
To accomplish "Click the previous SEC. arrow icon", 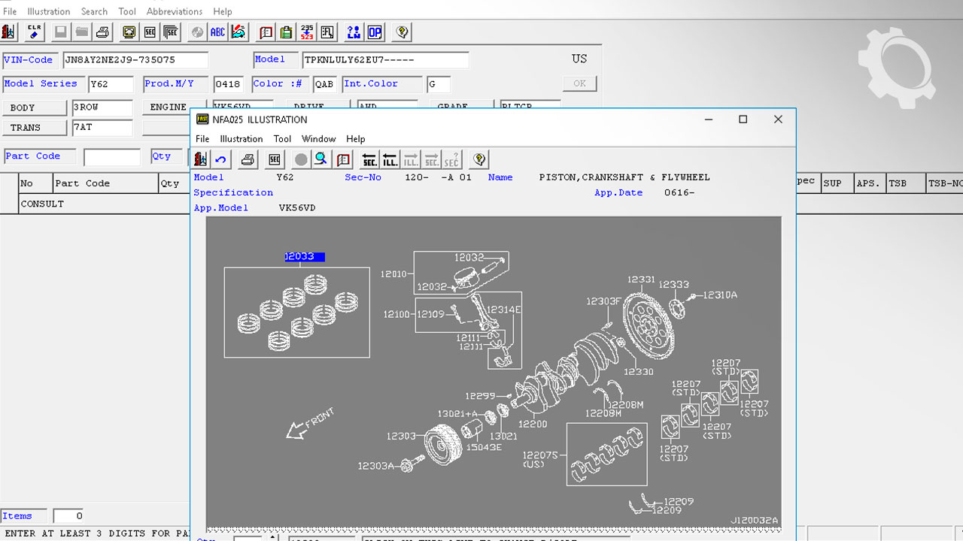I will (x=369, y=159).
